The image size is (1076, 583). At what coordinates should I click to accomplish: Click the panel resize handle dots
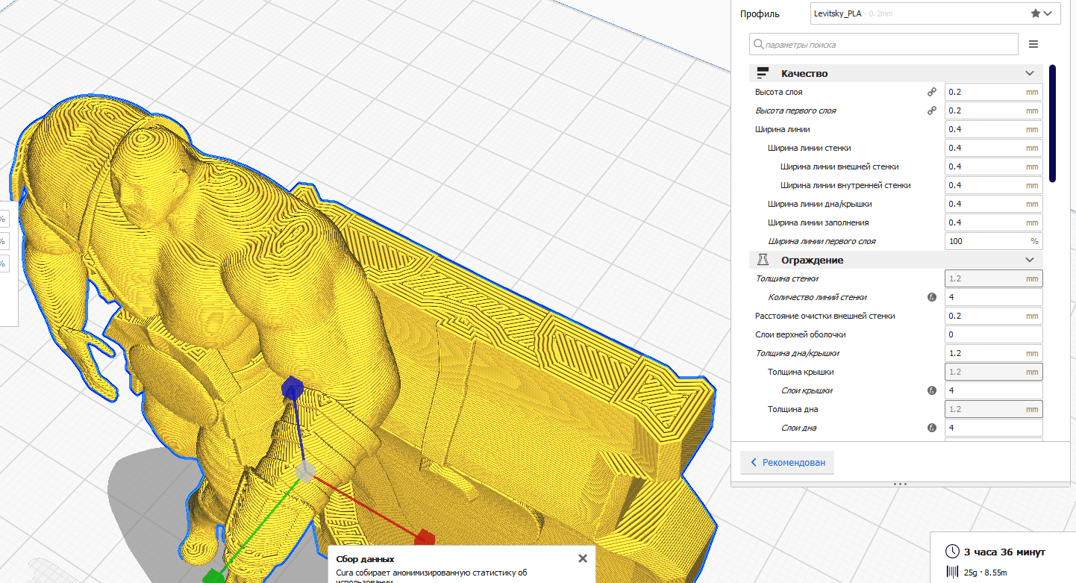900,484
